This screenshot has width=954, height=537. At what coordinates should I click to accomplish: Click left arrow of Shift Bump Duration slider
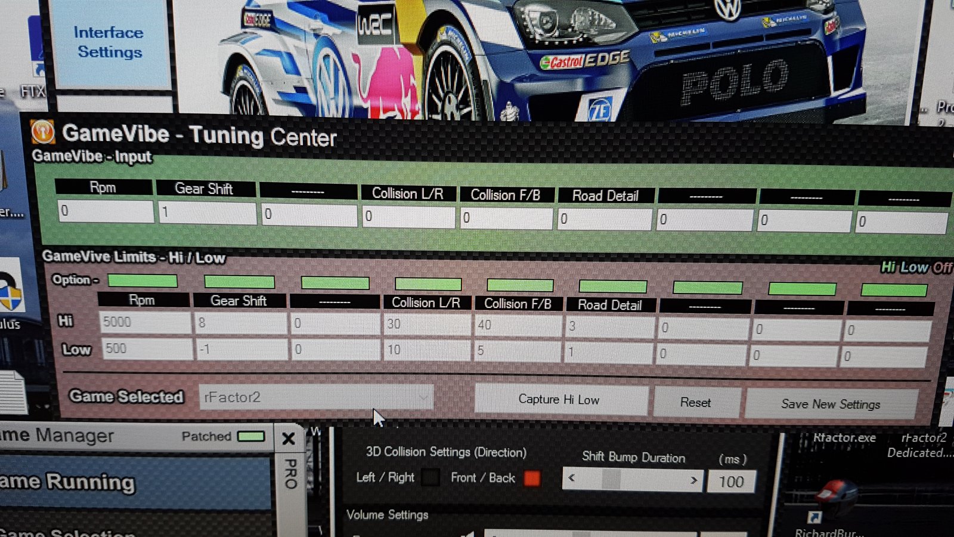coord(572,478)
